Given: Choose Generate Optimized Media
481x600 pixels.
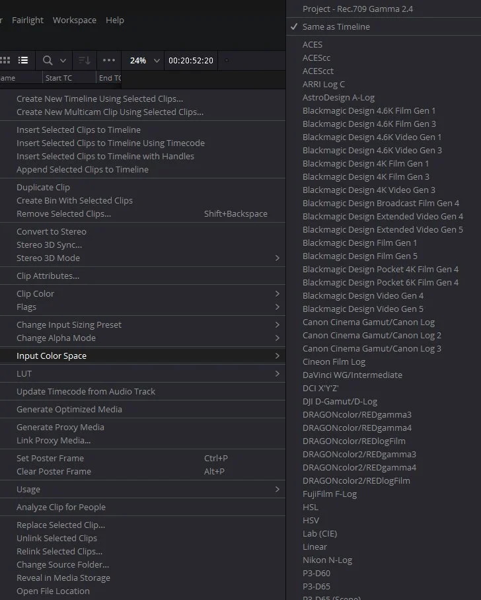Looking at the screenshot, I should pos(69,410).
